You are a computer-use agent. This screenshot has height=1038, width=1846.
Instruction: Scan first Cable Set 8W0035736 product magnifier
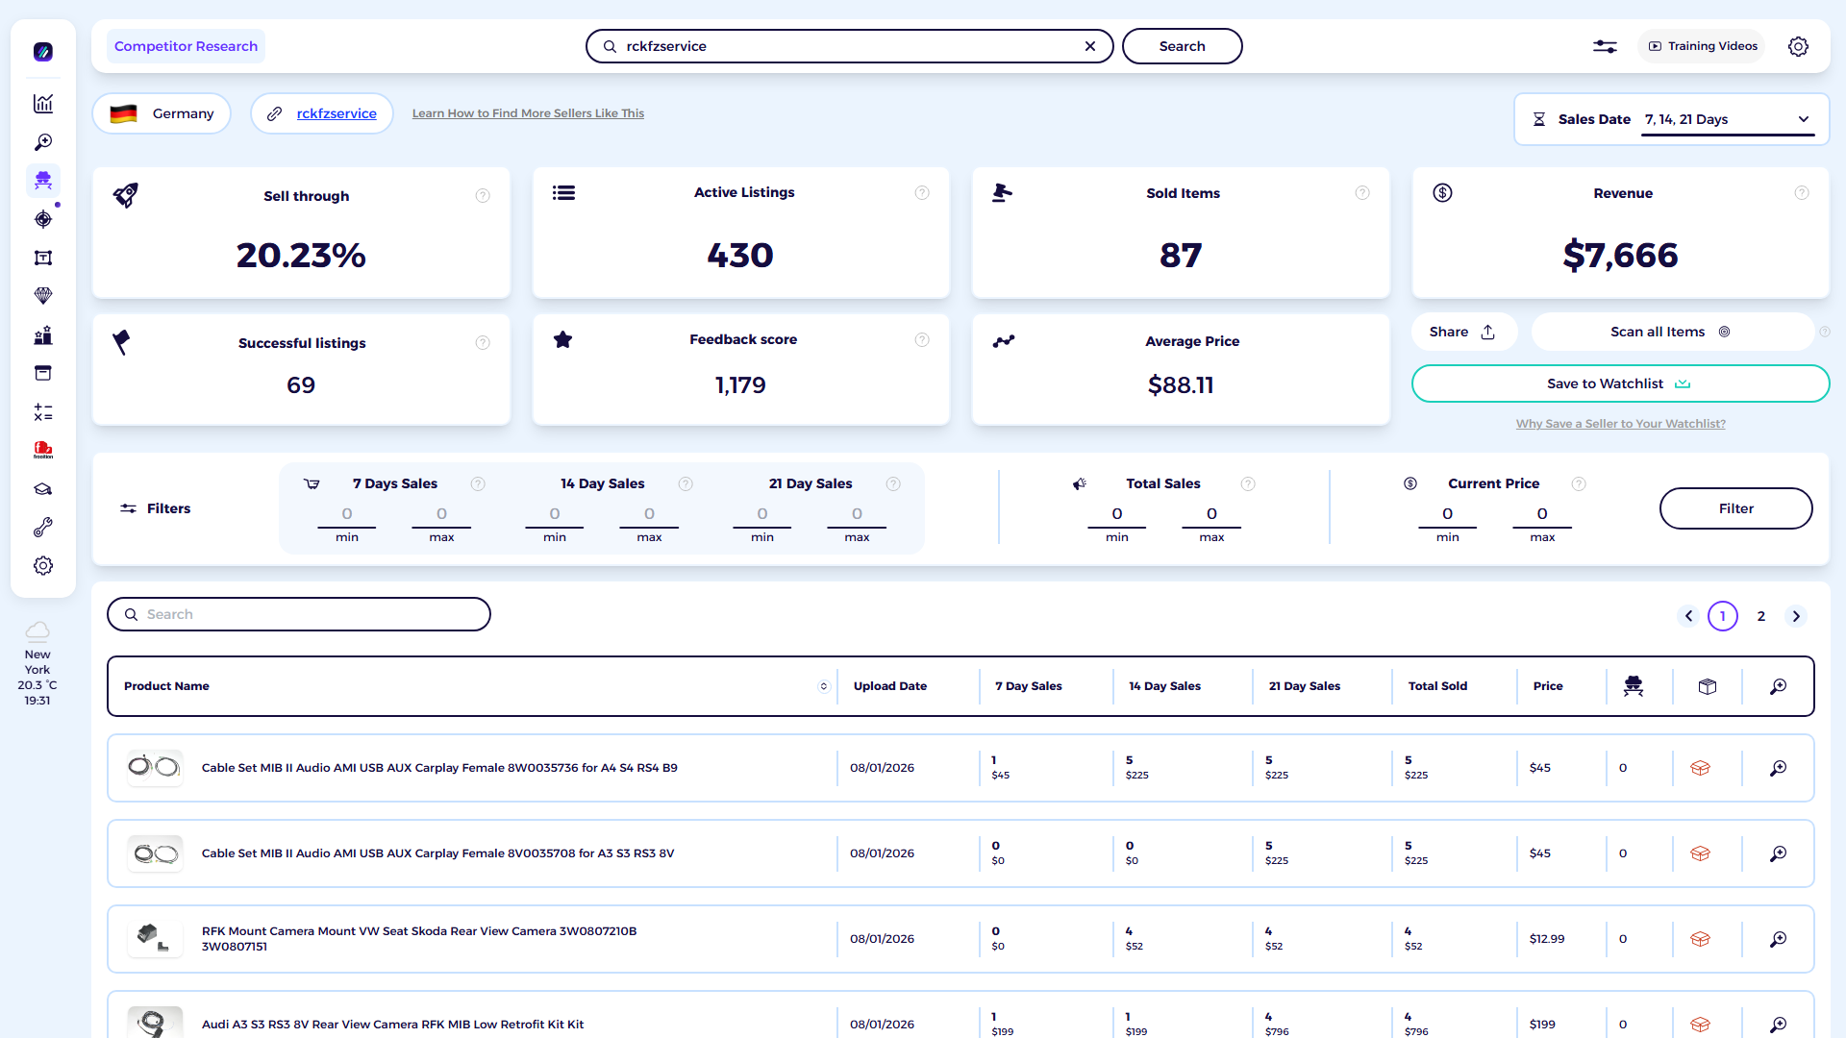(x=1779, y=768)
